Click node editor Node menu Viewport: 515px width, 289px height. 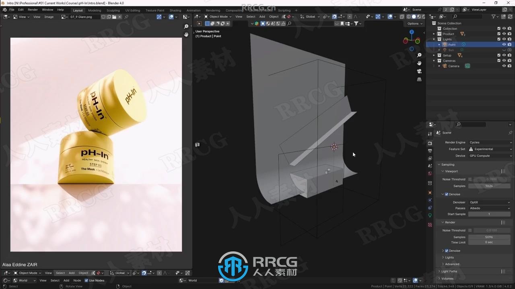77,281
